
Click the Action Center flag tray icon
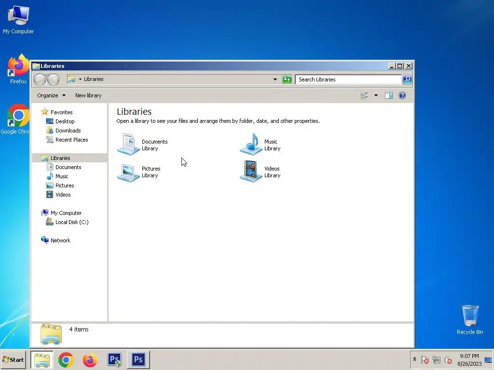[425, 359]
